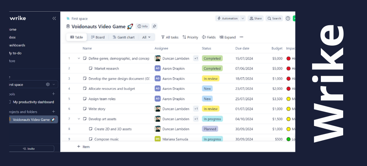Viewport: 367px width, 166px height.
Task: Change Planned status of Create 2D and 3D assets
Action: point(210,129)
